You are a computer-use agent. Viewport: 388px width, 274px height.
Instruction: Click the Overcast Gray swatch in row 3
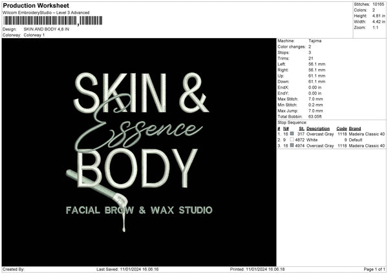pos(292,145)
